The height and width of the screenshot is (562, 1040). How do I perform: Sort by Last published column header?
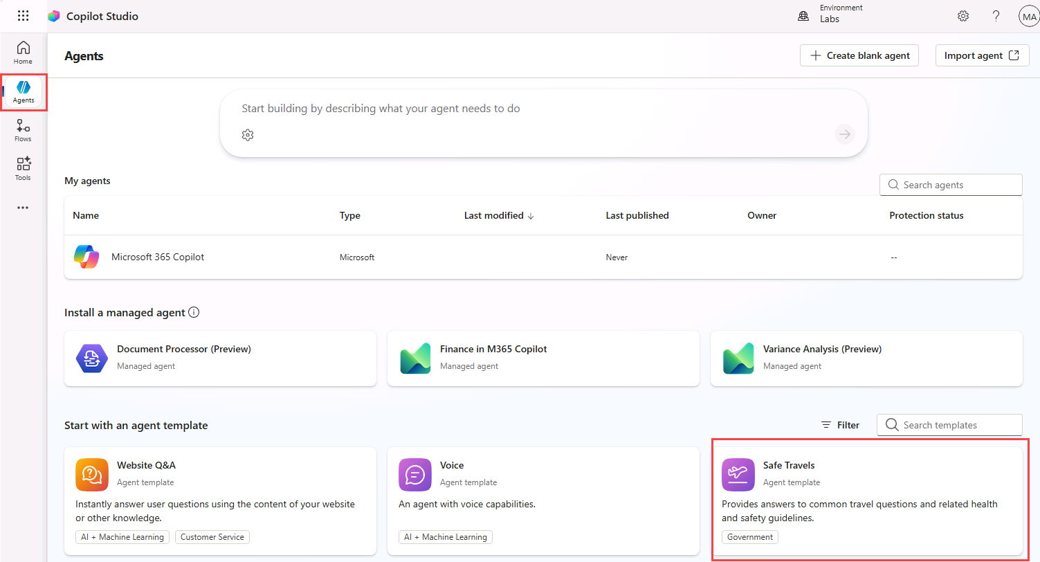click(637, 215)
